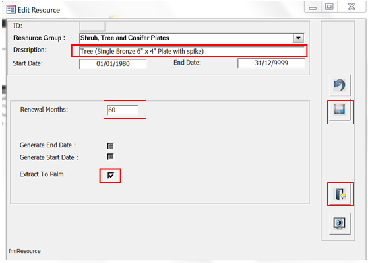Click the undo arrow button
The width and height of the screenshot is (368, 263).
click(x=340, y=85)
